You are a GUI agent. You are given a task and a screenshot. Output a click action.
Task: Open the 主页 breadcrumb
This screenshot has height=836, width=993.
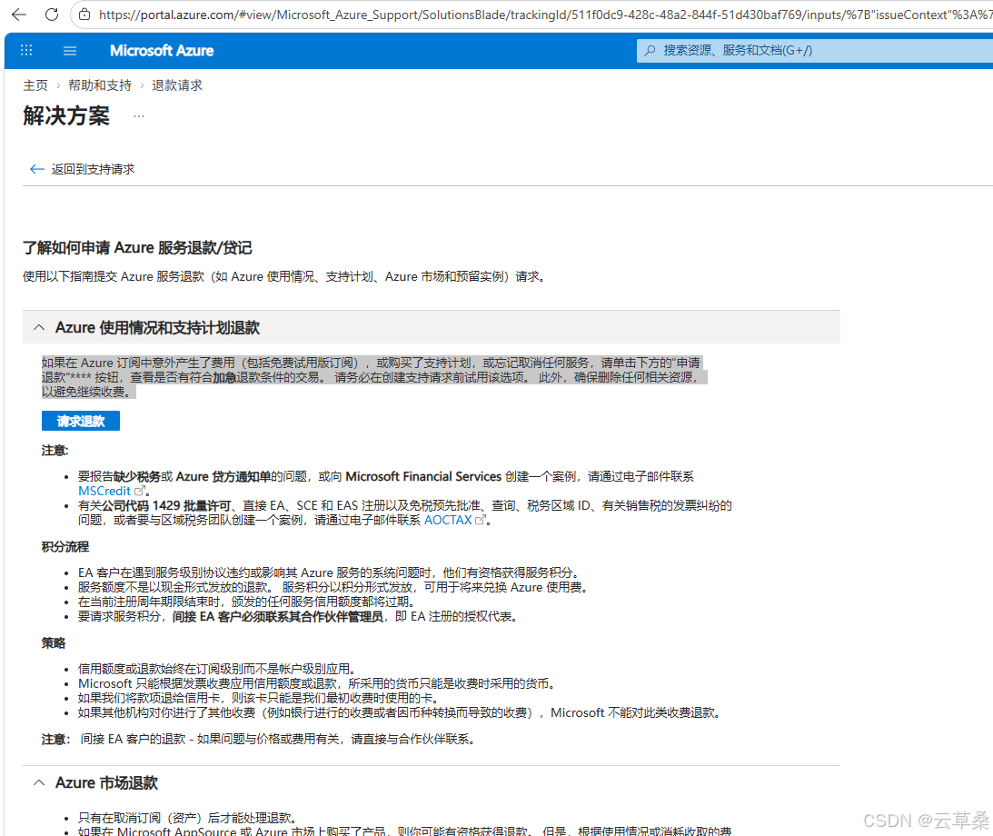tap(35, 85)
